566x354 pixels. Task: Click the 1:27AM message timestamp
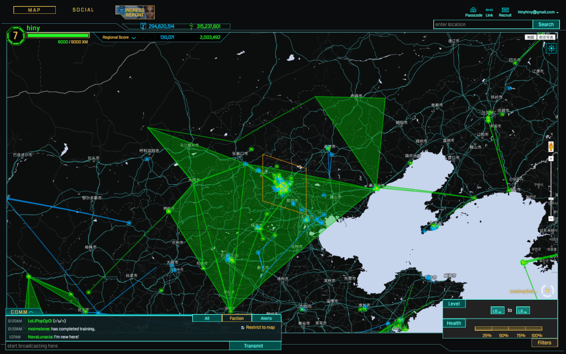(15, 337)
